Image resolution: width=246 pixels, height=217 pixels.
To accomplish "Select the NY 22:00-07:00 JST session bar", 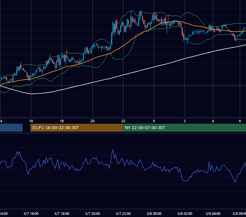I will (184, 128).
